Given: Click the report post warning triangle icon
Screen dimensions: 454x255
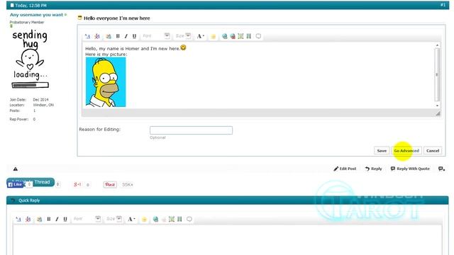Looking at the screenshot, I should (16, 169).
